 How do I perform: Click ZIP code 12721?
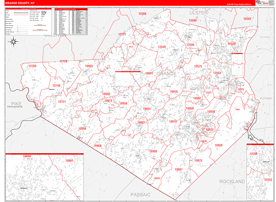click(x=122, y=35)
